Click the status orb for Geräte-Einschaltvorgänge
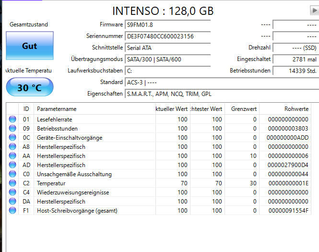 coord(12,137)
